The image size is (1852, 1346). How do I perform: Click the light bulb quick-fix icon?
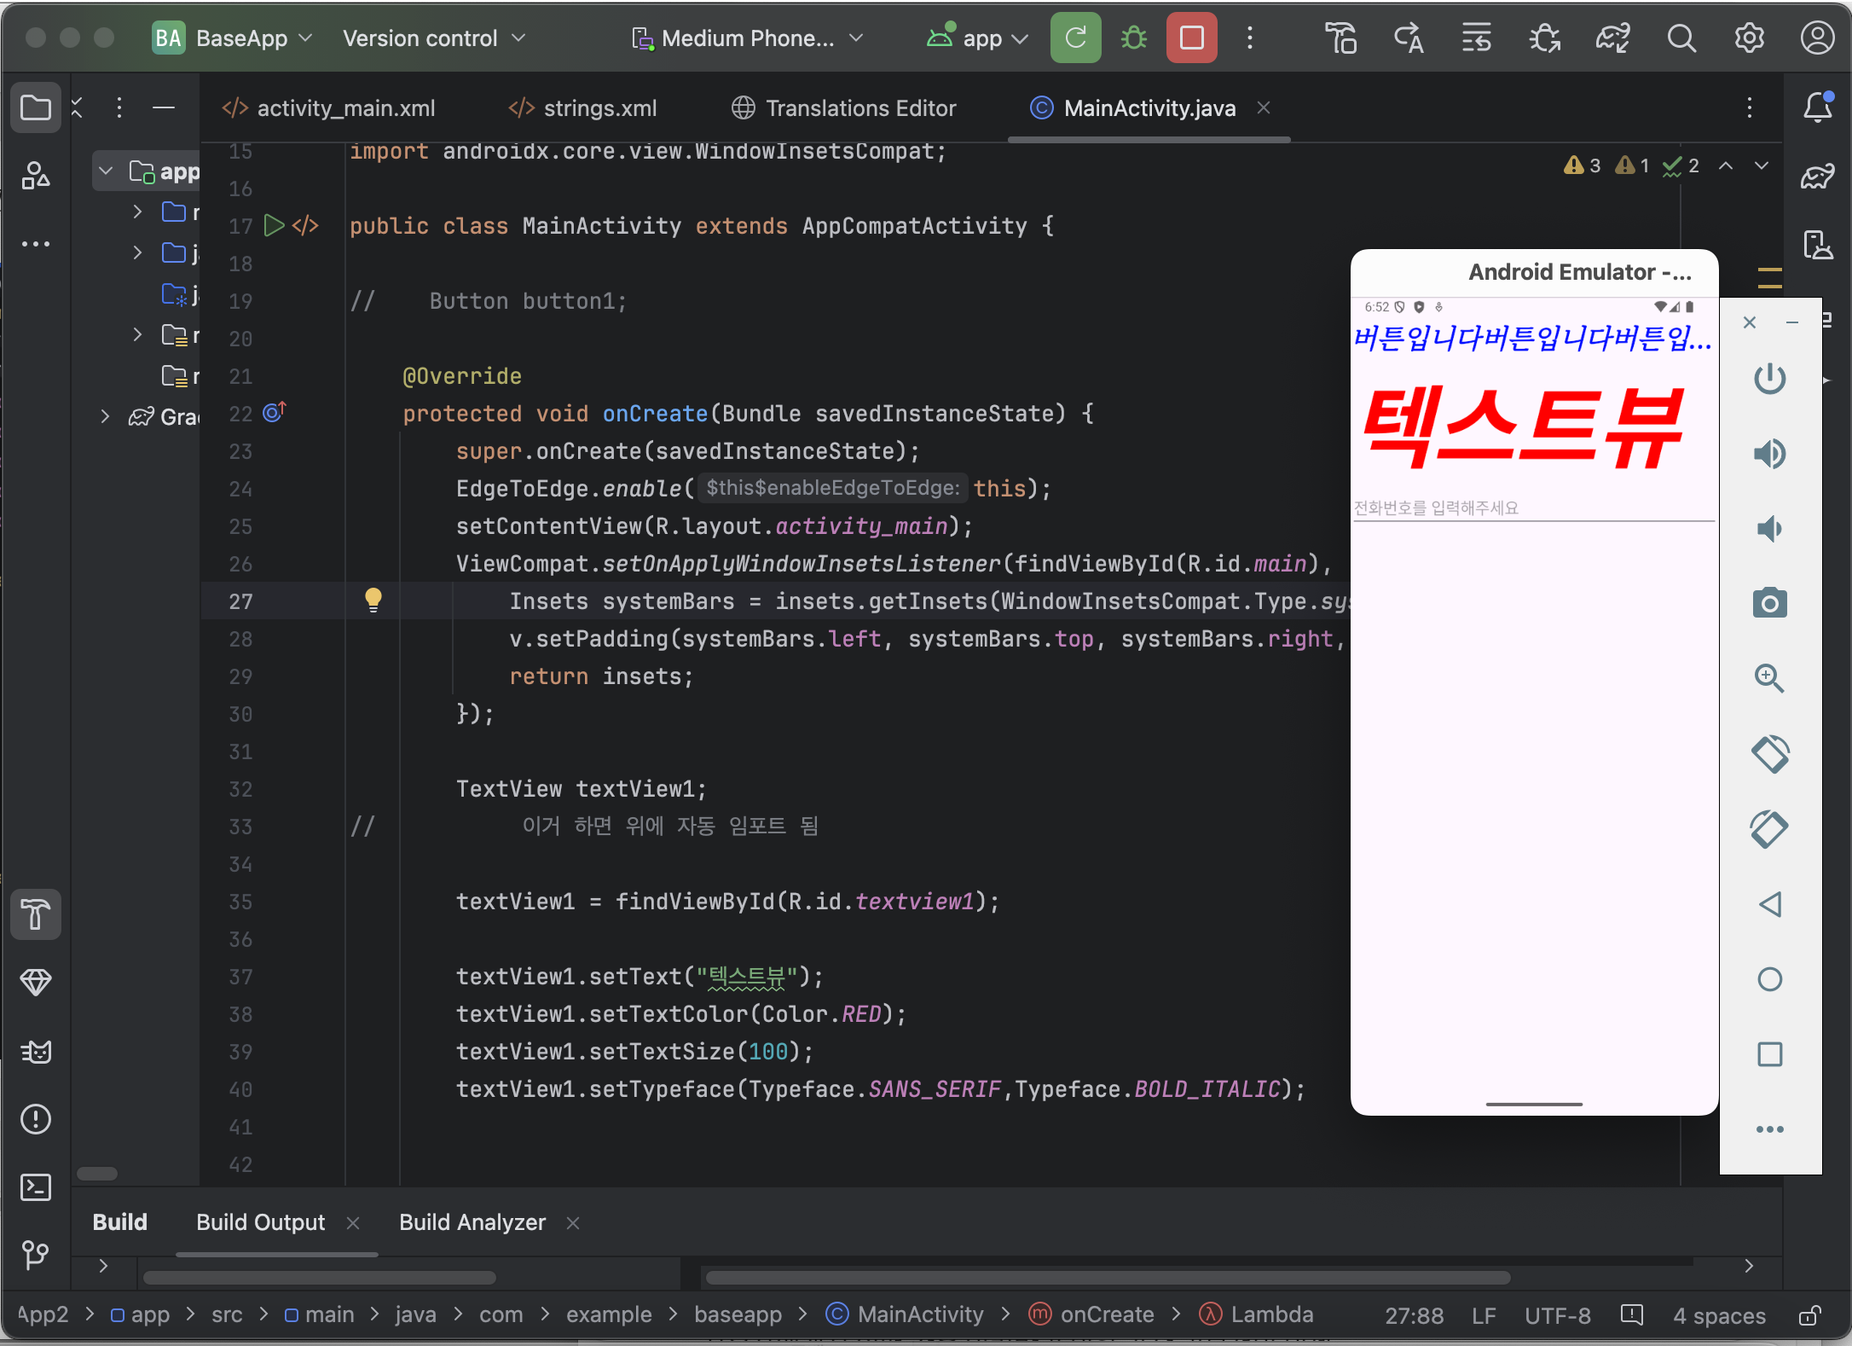(373, 600)
